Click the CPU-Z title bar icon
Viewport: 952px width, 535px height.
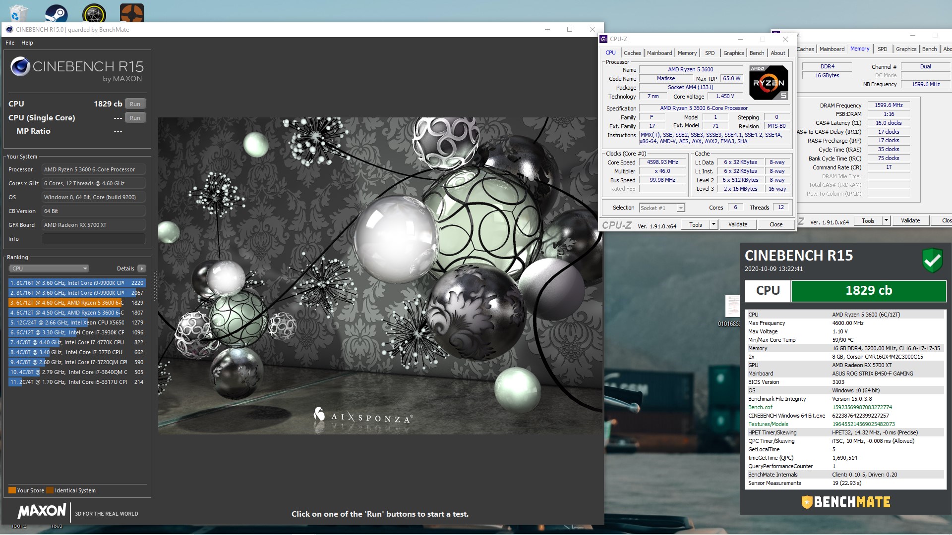coord(604,39)
